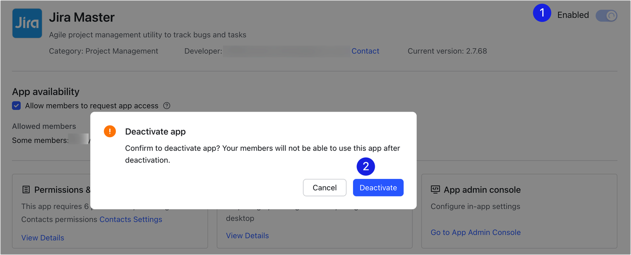The width and height of the screenshot is (631, 255).
Task: Click the Jira Master app title
Action: (x=82, y=18)
